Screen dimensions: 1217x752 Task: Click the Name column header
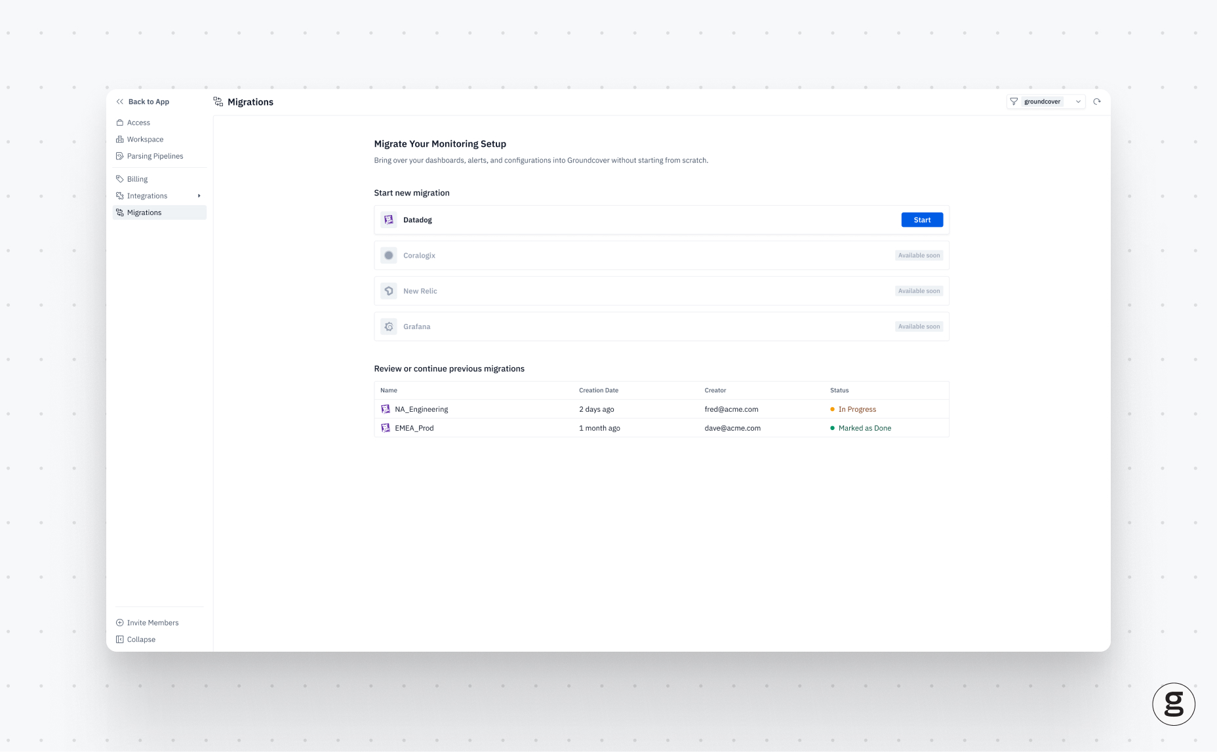click(x=389, y=390)
